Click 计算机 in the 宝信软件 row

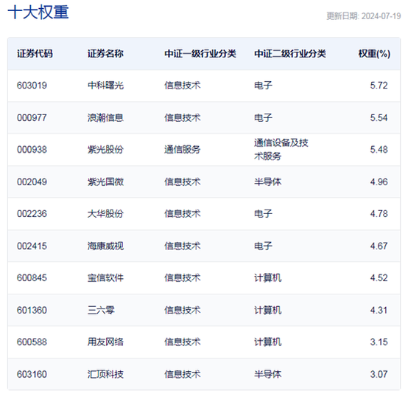click(x=267, y=278)
